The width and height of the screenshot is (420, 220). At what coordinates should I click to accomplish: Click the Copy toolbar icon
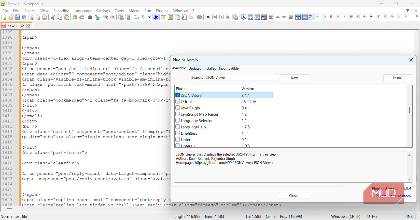point(60,17)
